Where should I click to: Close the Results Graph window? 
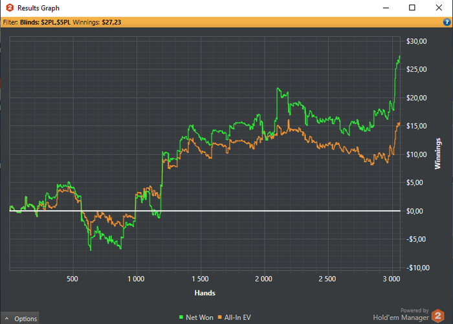click(x=439, y=8)
